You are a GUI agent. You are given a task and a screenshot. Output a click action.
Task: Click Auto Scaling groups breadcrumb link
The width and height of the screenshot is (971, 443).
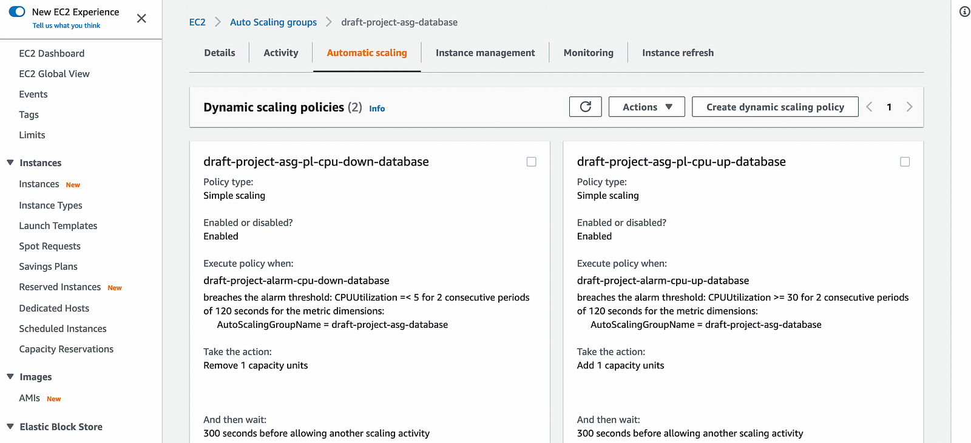click(x=273, y=22)
